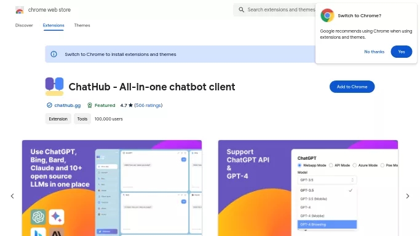Open the Extensions tab
Screen dimensions: 420x236
coord(53,25)
